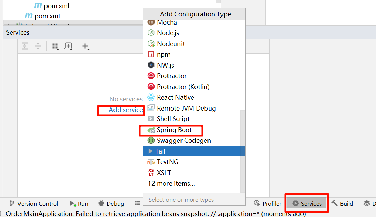Open the Build tool window tab
Image resolution: width=376 pixels, height=217 pixels.
342,204
